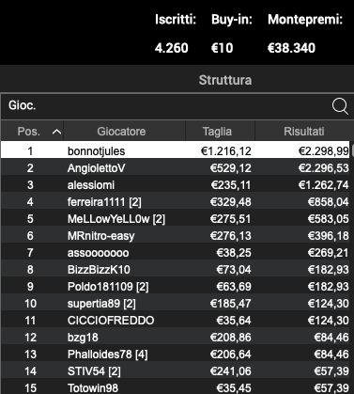Select MeLLowYeLL0w [2] row
This screenshot has height=394, width=354.
click(x=175, y=219)
